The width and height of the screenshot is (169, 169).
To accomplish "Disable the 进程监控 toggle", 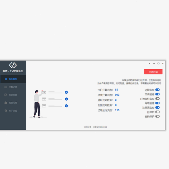I will (x=157, y=90).
